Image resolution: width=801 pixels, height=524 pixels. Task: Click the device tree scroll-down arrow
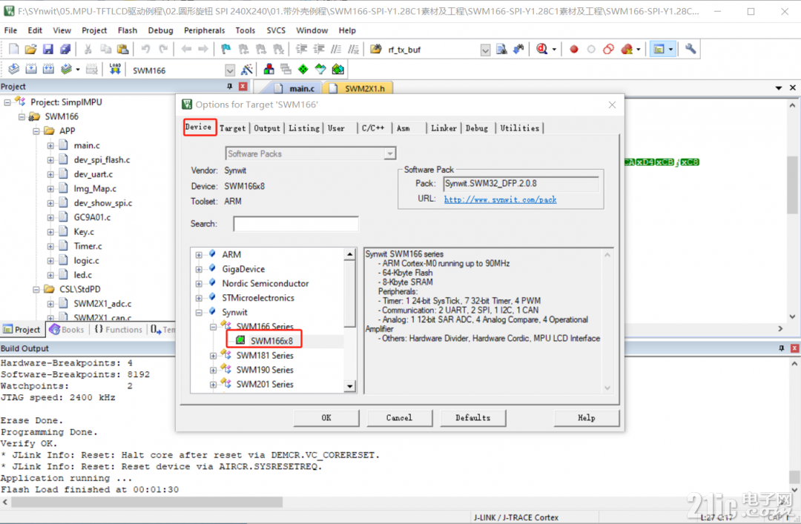coord(350,386)
